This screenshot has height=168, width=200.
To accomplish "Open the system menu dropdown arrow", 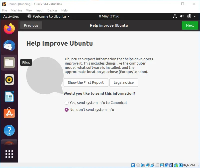I will coord(195,16).
